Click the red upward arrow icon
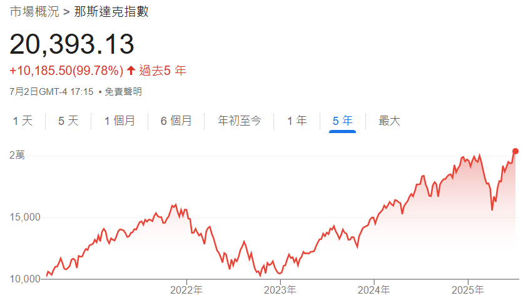Image resolution: width=528 pixels, height=298 pixels. pyautogui.click(x=131, y=71)
